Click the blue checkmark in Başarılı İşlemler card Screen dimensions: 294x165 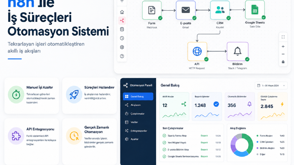click(x=216, y=104)
